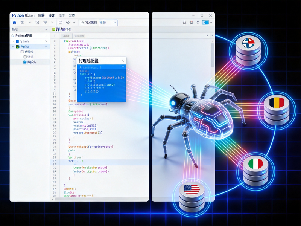Click the curved up-arrow icon near the bells

198,23
